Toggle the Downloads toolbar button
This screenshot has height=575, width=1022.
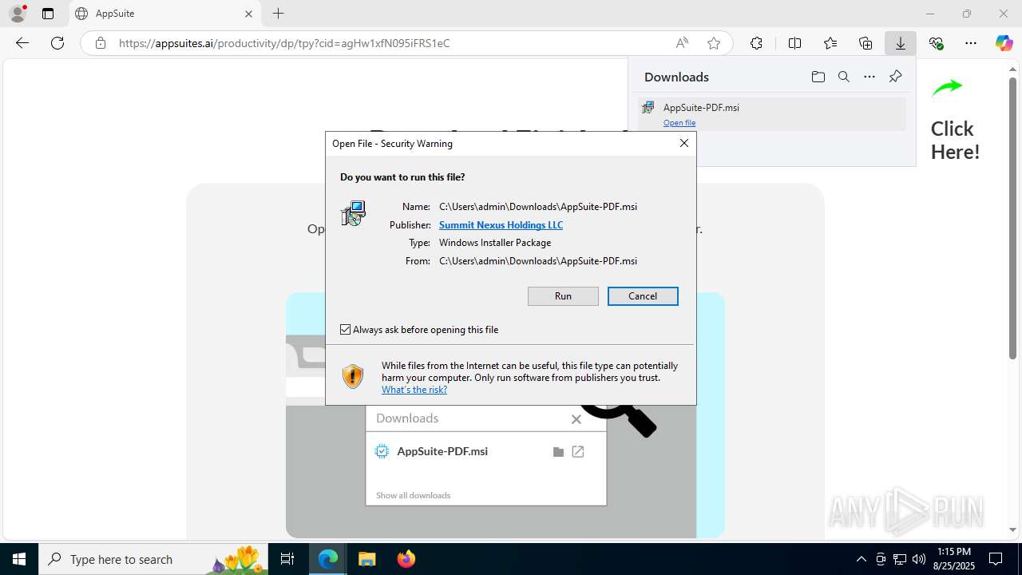(x=901, y=43)
